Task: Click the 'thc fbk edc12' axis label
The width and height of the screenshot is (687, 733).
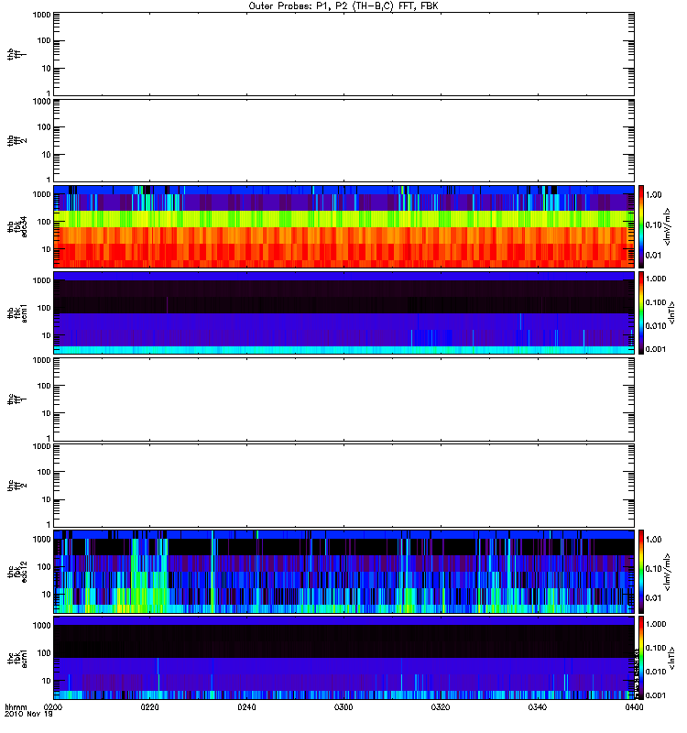Action: click(17, 571)
